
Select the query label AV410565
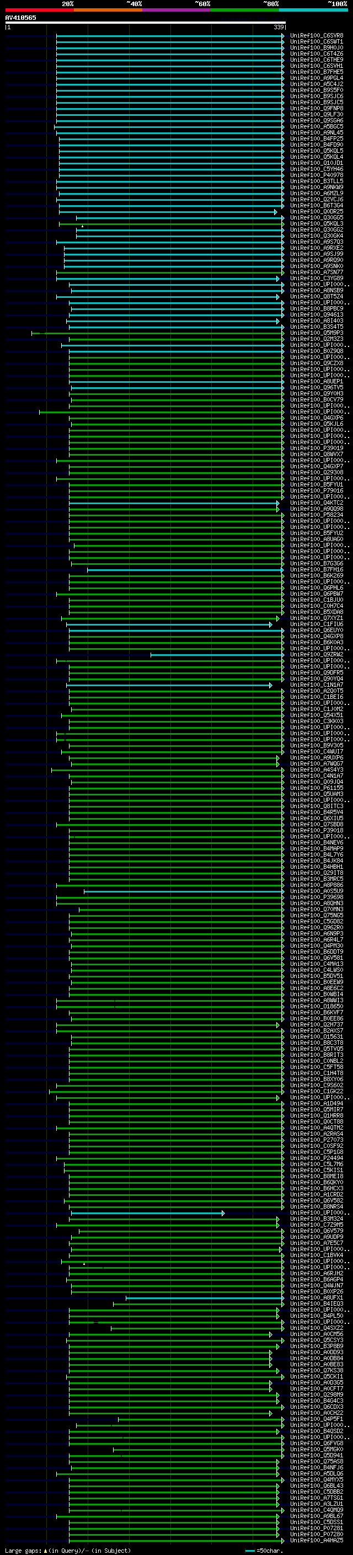(20, 18)
